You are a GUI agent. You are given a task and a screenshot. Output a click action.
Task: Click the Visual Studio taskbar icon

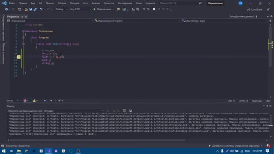coord(48,151)
